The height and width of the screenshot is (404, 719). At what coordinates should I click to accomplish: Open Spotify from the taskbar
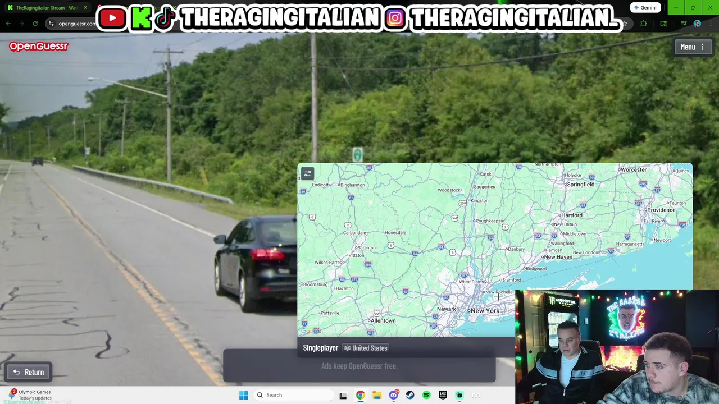coord(426,396)
